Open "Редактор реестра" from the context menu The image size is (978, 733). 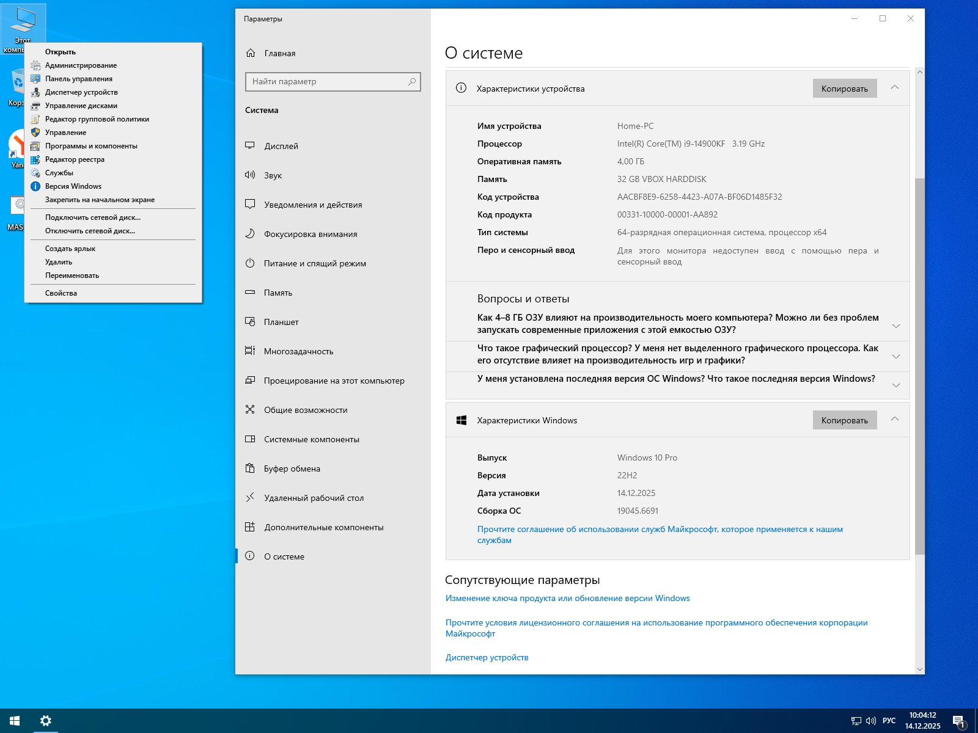[75, 159]
